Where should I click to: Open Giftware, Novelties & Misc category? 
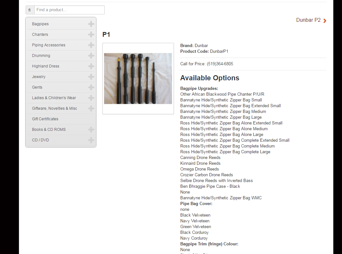coord(54,108)
